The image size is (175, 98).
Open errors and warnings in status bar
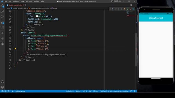pos(6,91)
